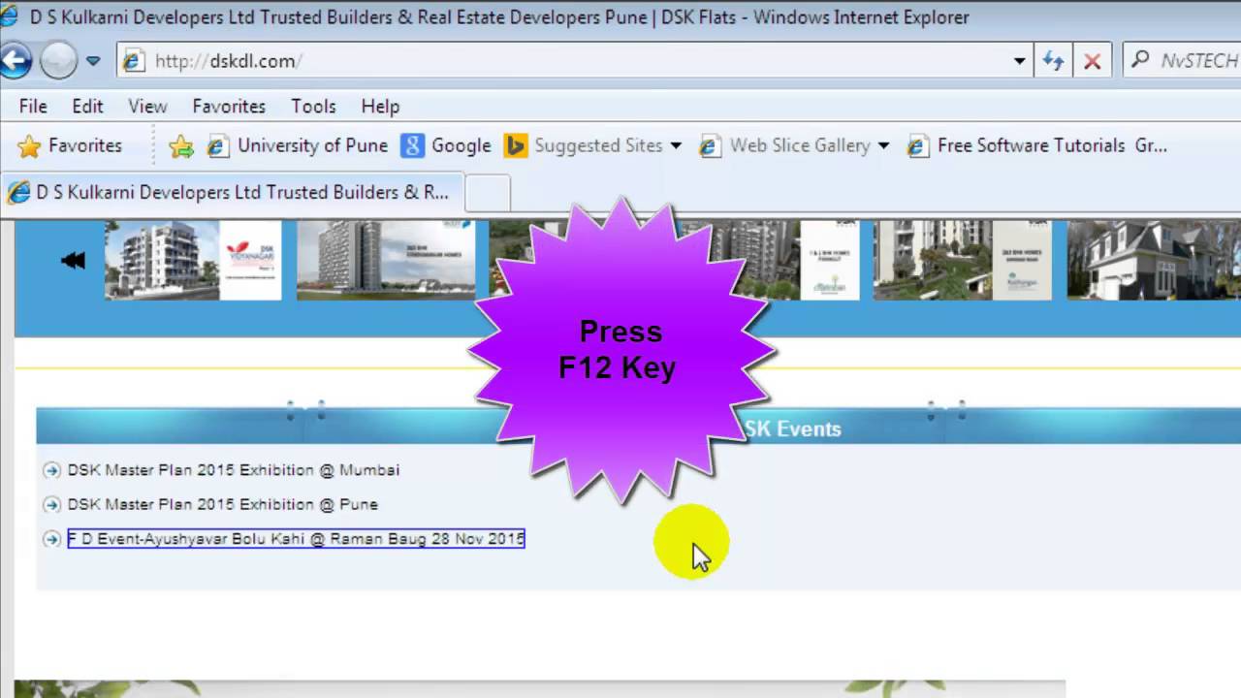Click the arrow bullet beside F D Event
1241x698 pixels.
51,539
